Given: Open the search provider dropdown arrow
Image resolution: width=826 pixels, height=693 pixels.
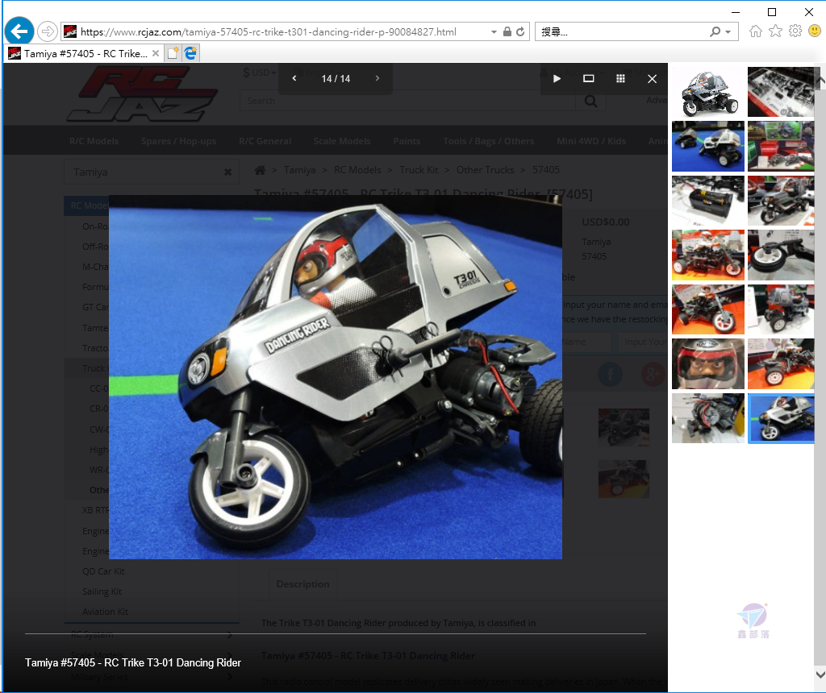Looking at the screenshot, I should [728, 32].
